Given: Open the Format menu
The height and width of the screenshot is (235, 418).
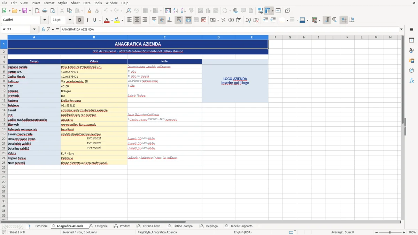Looking at the screenshot, I should (x=49, y=3).
